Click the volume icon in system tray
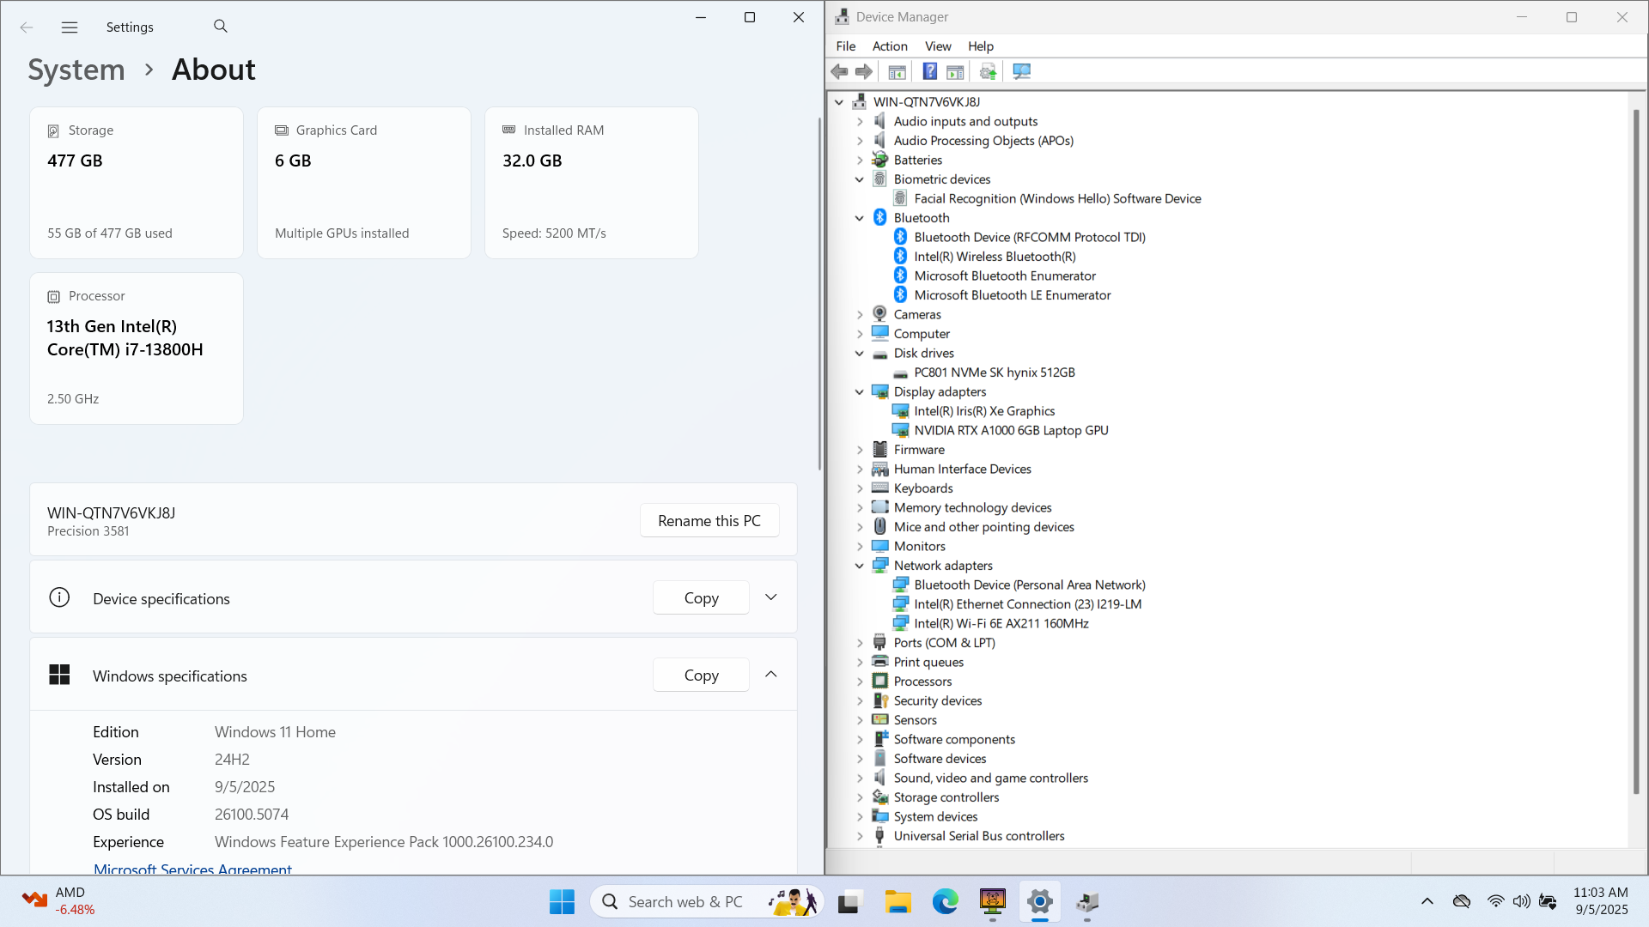 click(x=1521, y=901)
